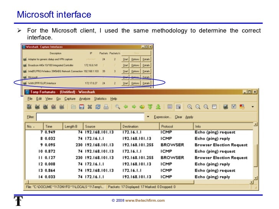Sort by the Source column header
The height and width of the screenshot is (209, 279).
pos(102,126)
